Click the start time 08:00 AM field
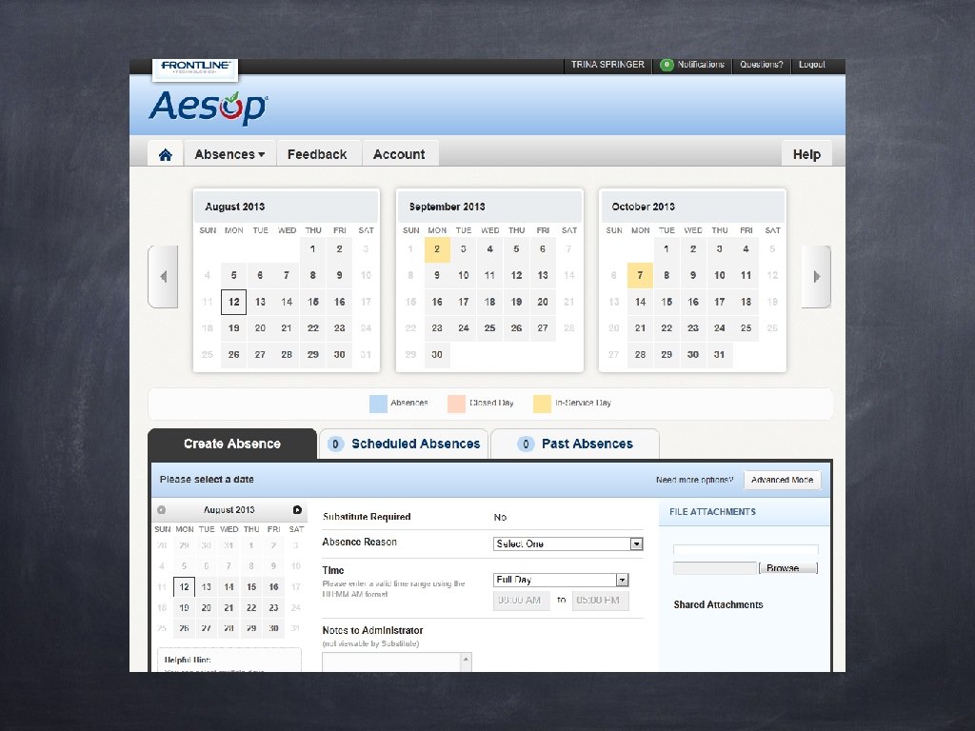975x731 pixels. pos(521,601)
